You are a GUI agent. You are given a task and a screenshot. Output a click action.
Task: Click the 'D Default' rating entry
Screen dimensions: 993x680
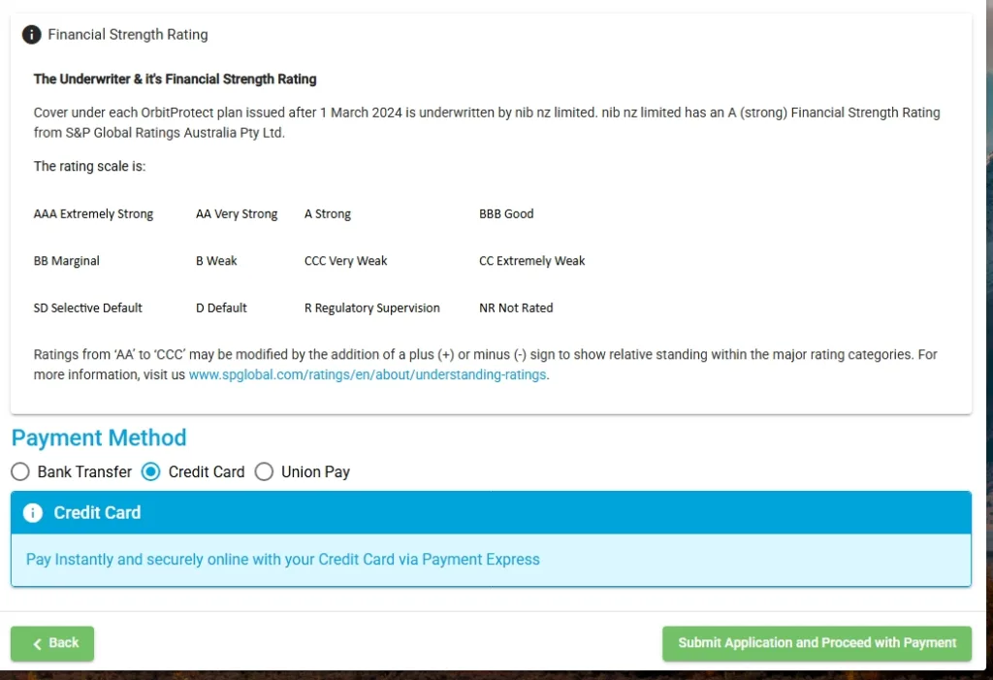(221, 308)
